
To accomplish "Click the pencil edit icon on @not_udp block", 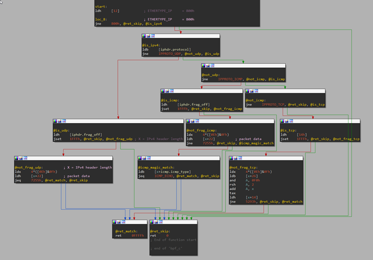I will (208, 66).
